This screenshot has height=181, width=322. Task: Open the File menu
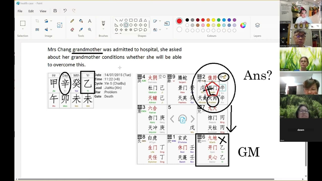tap(20, 11)
